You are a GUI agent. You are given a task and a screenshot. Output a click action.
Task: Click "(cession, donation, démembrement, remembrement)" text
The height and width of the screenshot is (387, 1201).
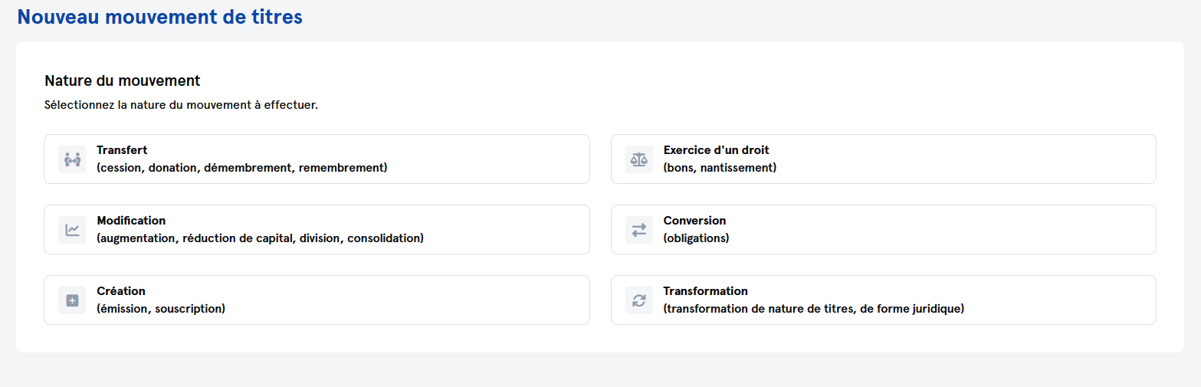point(242,168)
